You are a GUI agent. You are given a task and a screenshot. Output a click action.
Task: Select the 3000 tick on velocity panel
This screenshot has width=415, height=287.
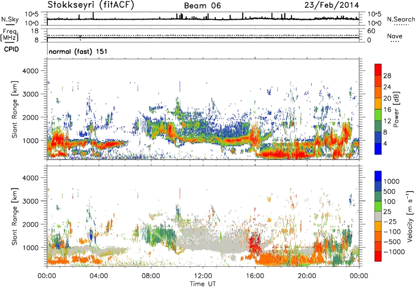31,201
